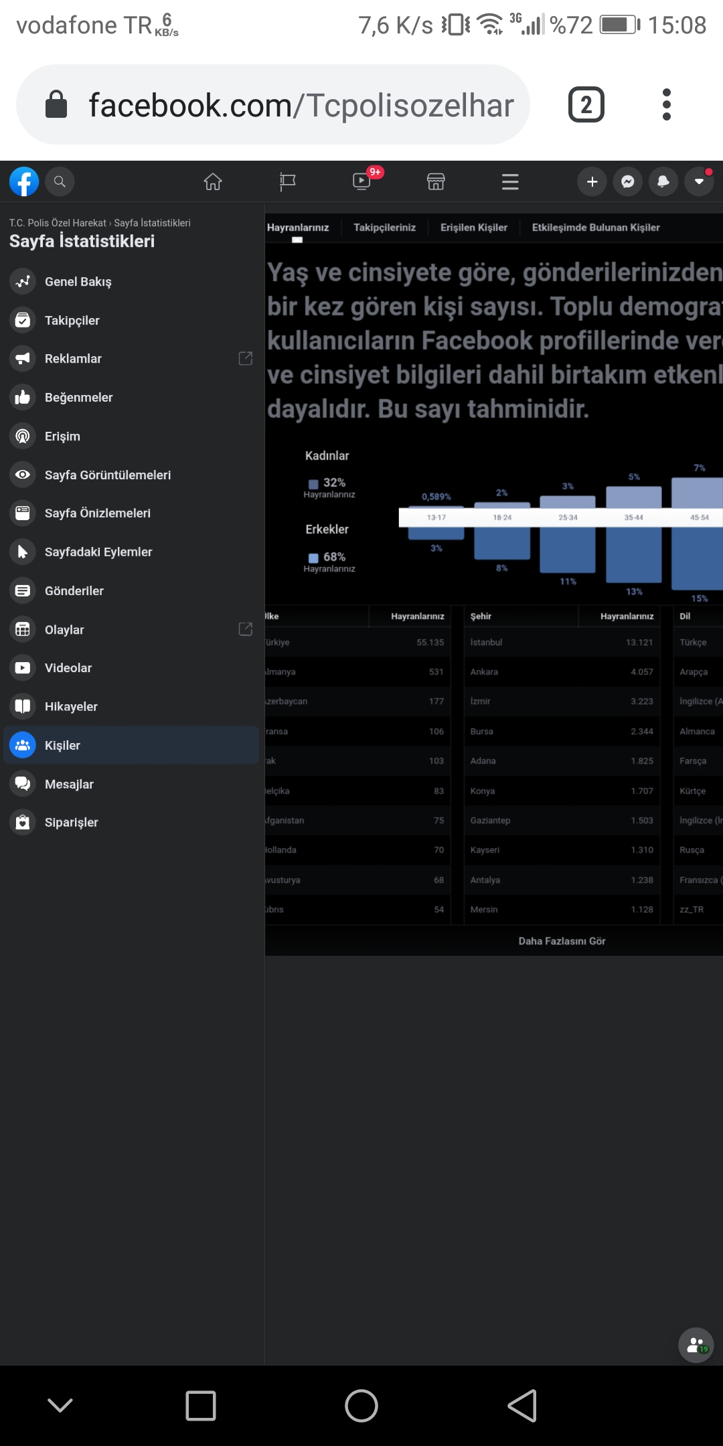This screenshot has width=723, height=1446.
Task: Open the Marketplace storefront icon
Action: pos(436,181)
